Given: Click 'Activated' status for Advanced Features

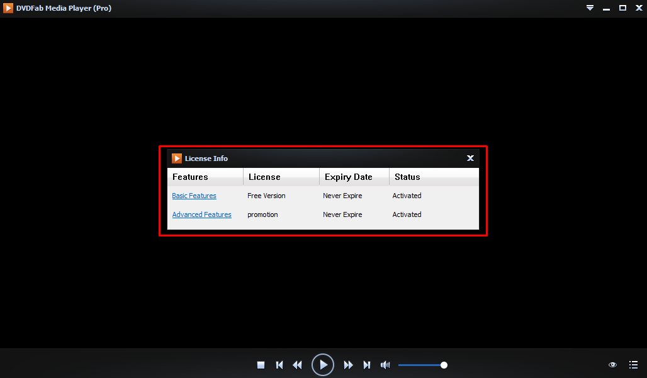Looking at the screenshot, I should tap(407, 214).
